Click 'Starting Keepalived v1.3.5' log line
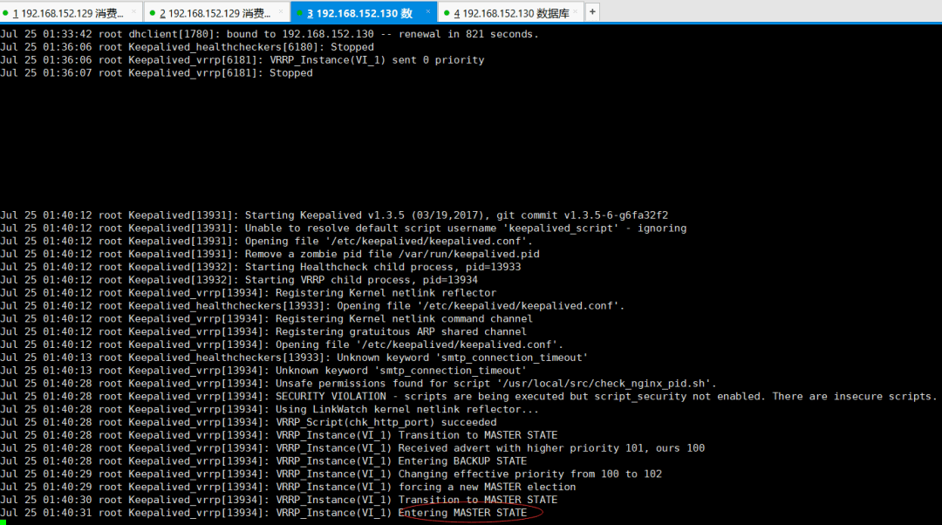The image size is (942, 525). point(334,215)
